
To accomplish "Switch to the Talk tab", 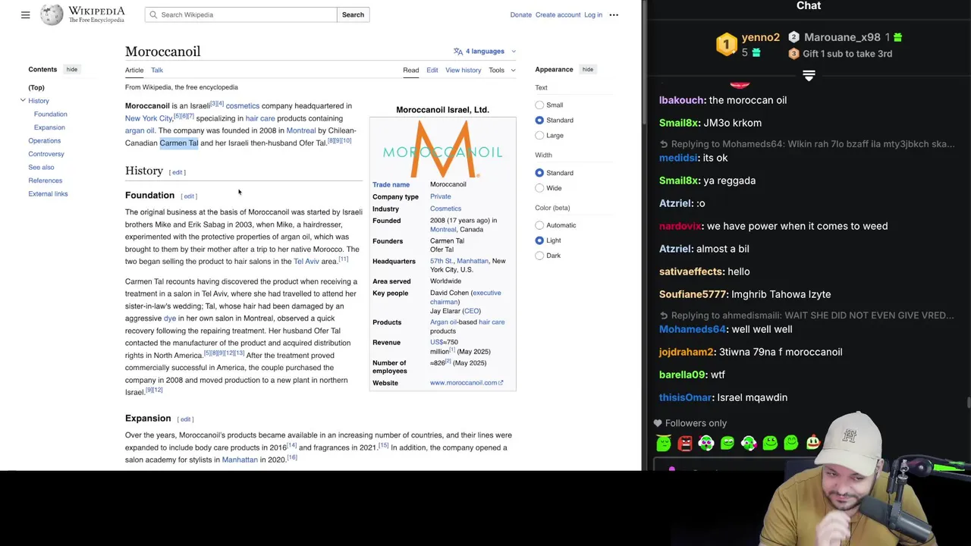I will coord(157,70).
